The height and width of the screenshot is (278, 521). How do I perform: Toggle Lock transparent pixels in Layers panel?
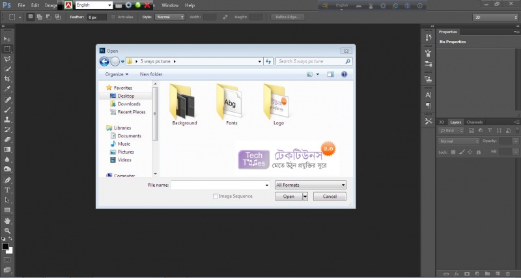click(x=453, y=152)
